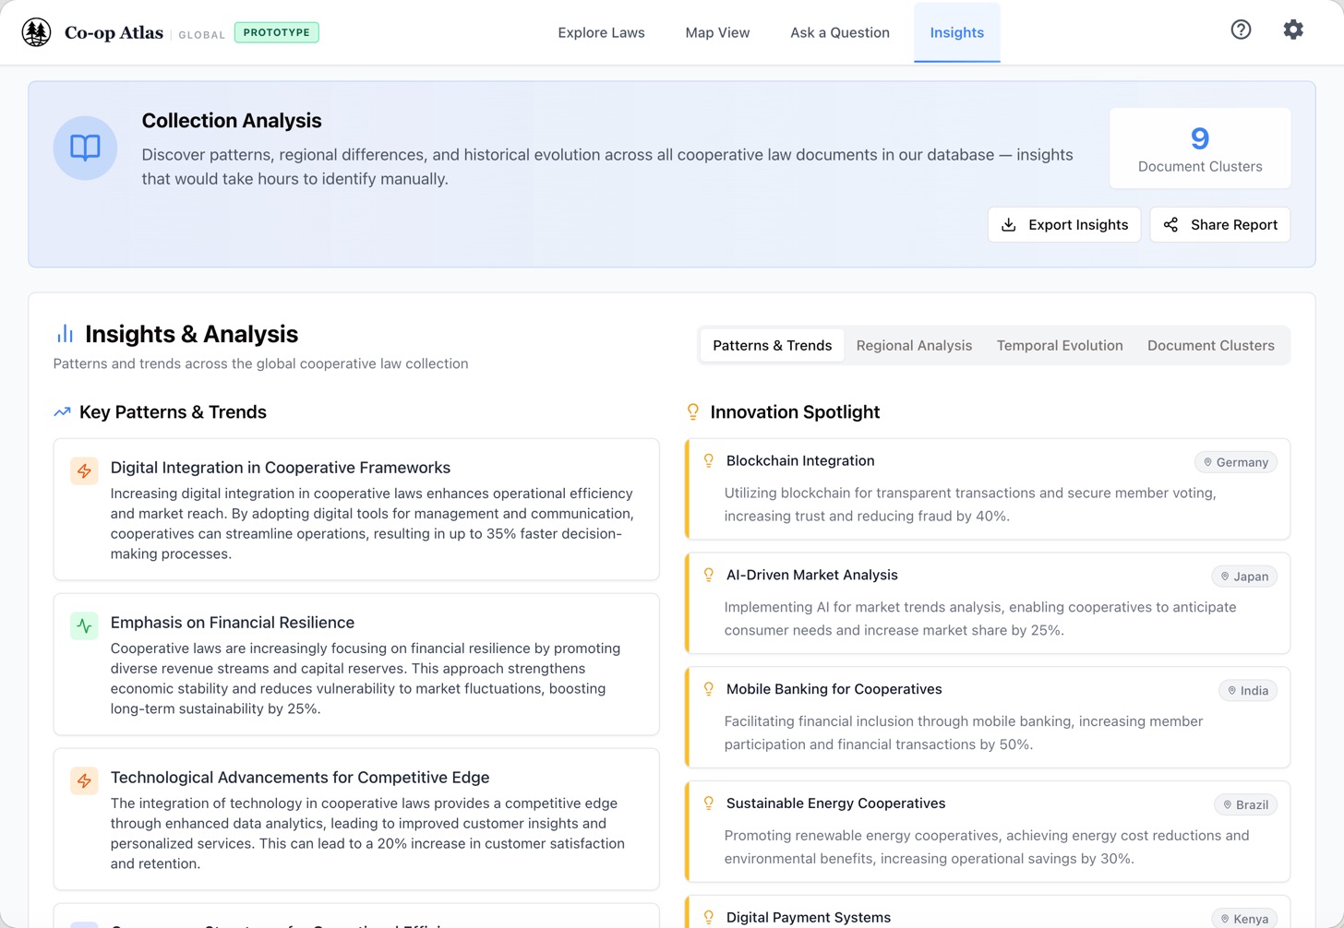Open the settings gear icon
The width and height of the screenshot is (1344, 928).
tap(1293, 29)
